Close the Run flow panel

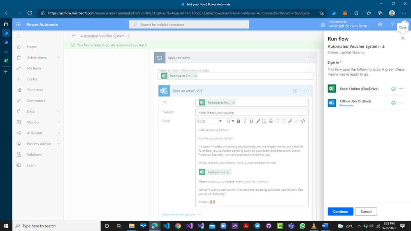[x=403, y=39]
